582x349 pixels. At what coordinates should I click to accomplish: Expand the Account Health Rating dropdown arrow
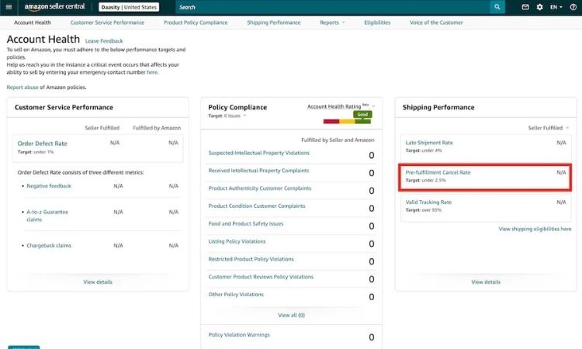(373, 106)
